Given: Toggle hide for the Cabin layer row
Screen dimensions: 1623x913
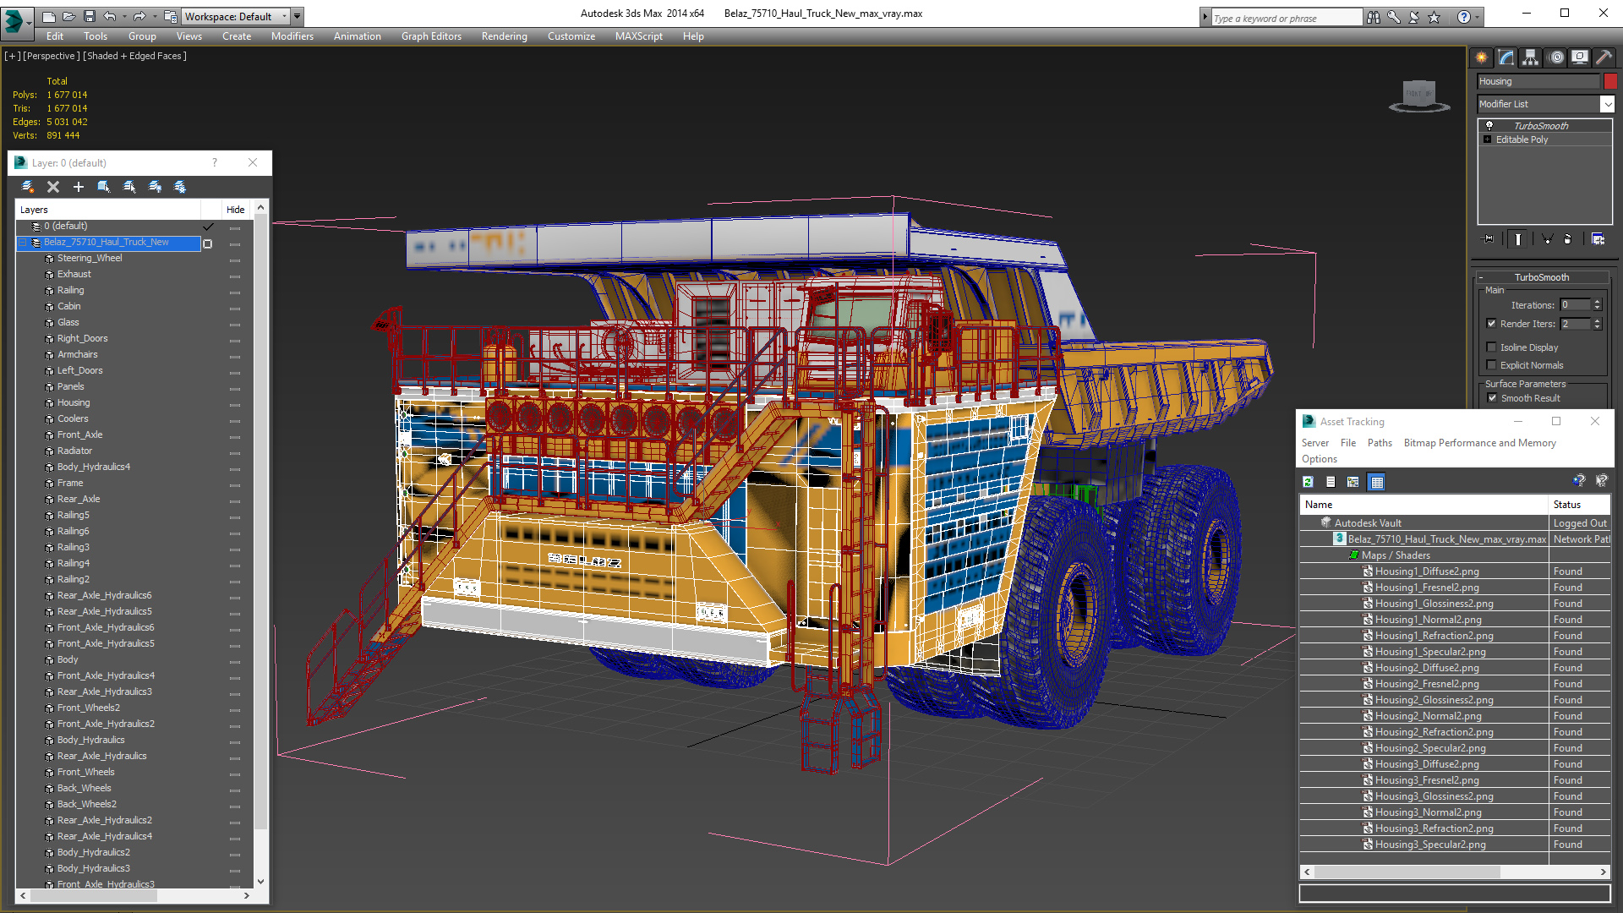Looking at the screenshot, I should (x=235, y=308).
